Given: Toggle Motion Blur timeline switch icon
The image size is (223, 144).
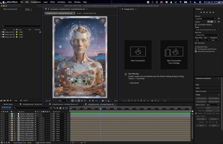Looking at the screenshot, I should 63,108.
